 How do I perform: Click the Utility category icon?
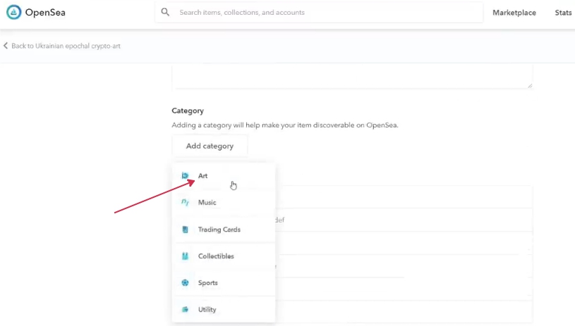point(185,310)
